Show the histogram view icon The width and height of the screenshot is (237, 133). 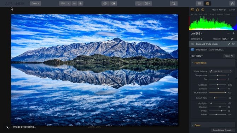[192, 10]
